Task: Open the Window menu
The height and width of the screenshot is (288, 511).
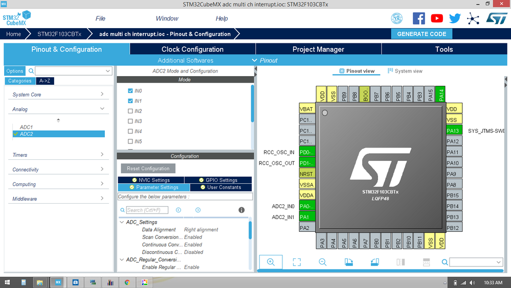Action: pos(167,18)
